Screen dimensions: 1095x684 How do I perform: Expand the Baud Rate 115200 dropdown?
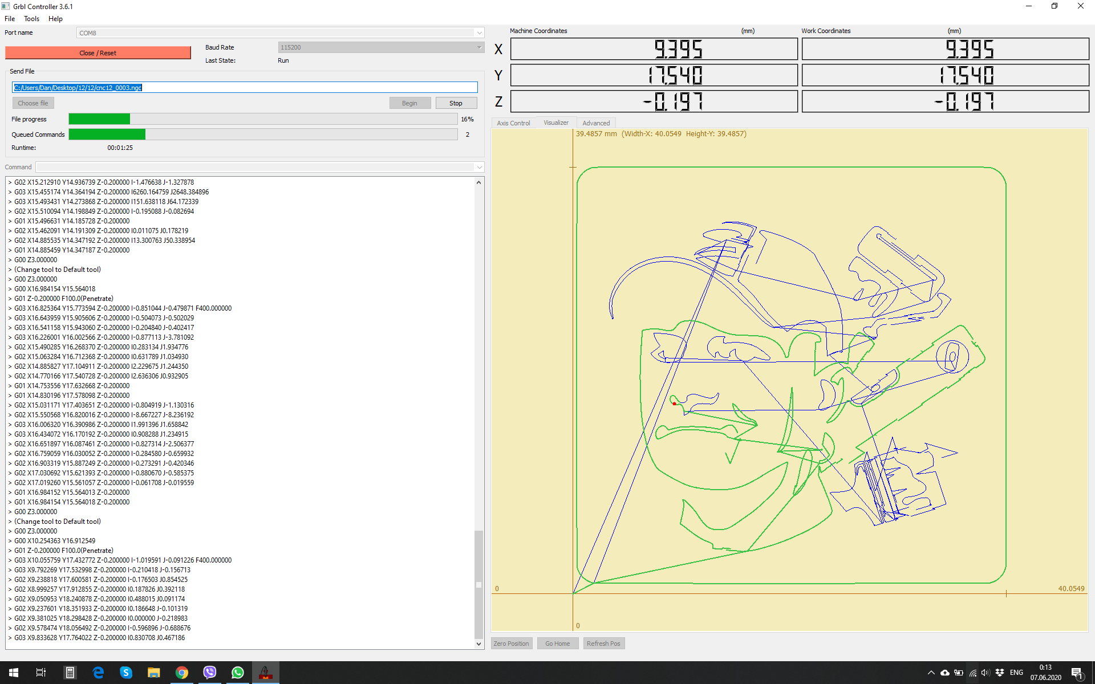coord(479,47)
